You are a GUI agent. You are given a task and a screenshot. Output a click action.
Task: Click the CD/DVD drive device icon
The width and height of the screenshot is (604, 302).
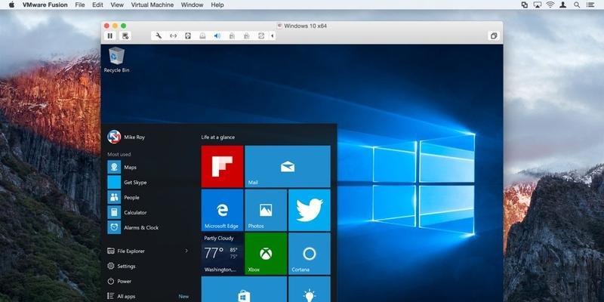point(202,35)
